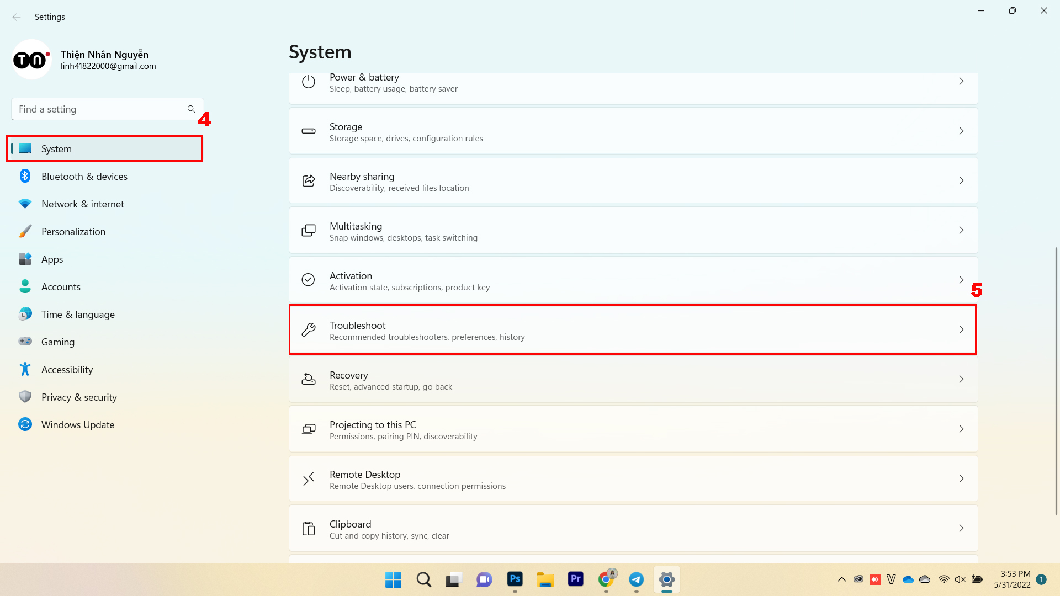Open the user profile Thiện Nhân Nguyễn
Screen dimensions: 1060x596
point(104,55)
